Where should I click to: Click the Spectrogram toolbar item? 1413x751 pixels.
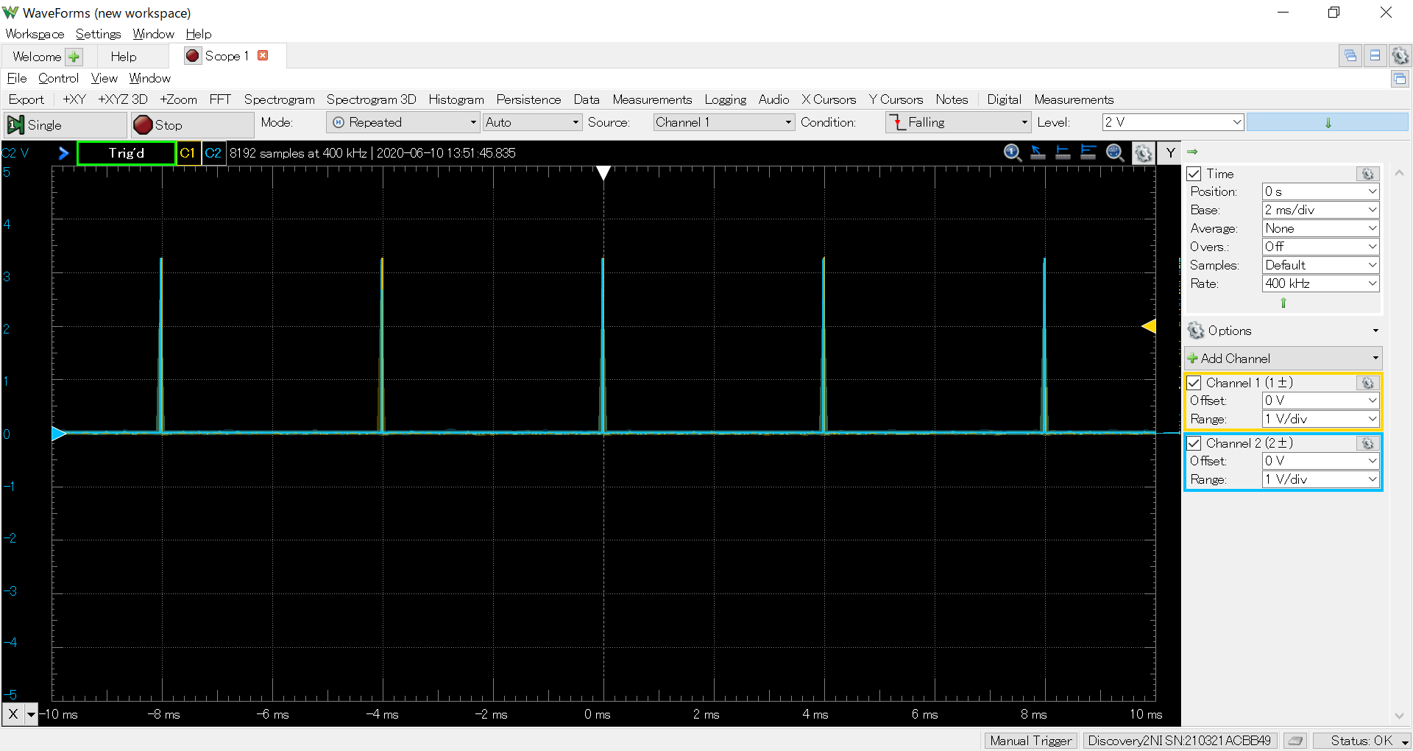pos(279,99)
